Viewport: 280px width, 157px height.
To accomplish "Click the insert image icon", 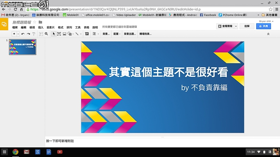I will (x=65, y=34).
